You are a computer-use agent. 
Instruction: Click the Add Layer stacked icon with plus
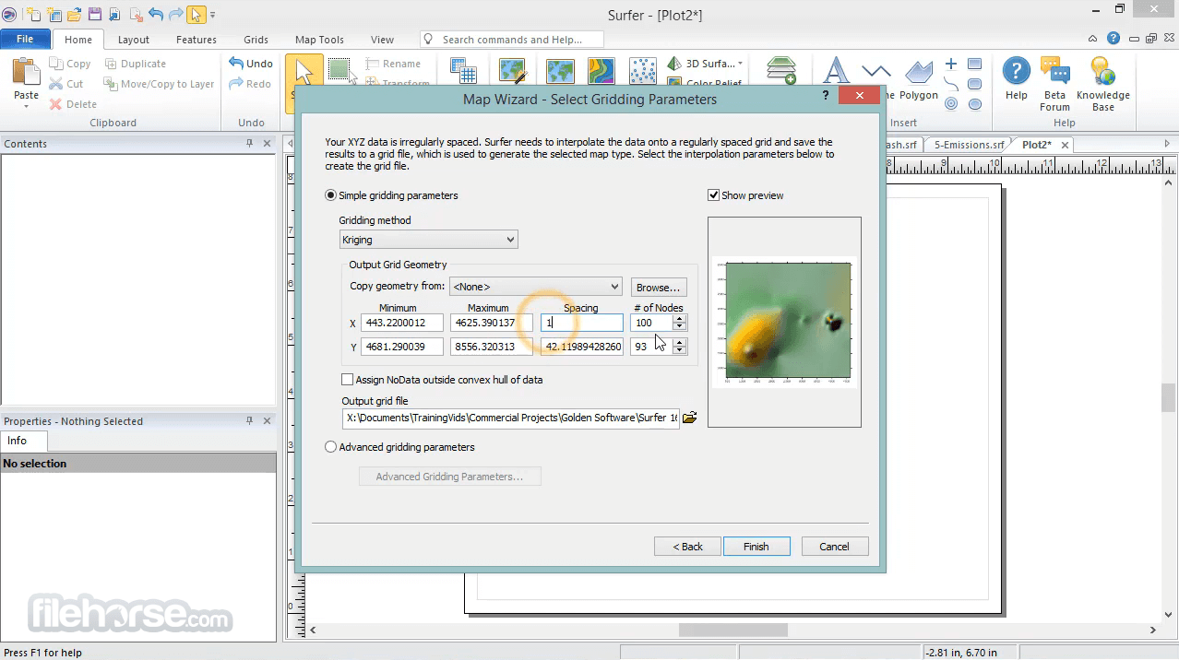(x=781, y=71)
